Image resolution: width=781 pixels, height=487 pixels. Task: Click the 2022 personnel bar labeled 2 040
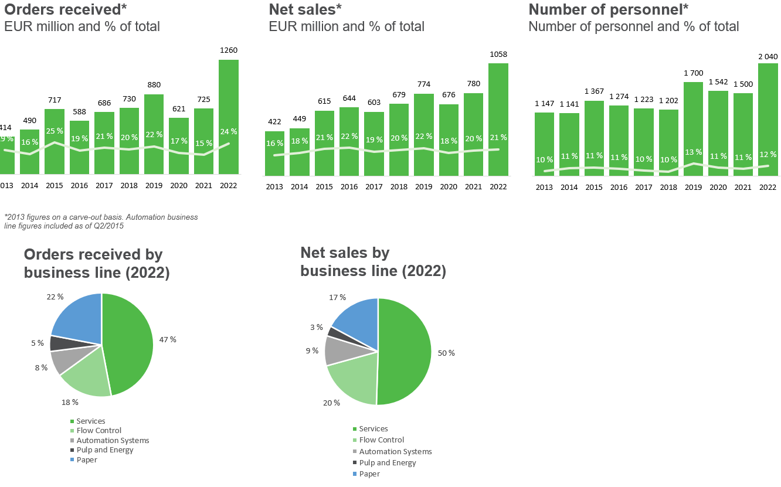768,120
